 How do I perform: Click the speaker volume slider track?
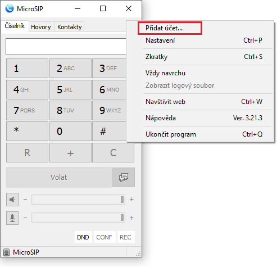coord(78,200)
